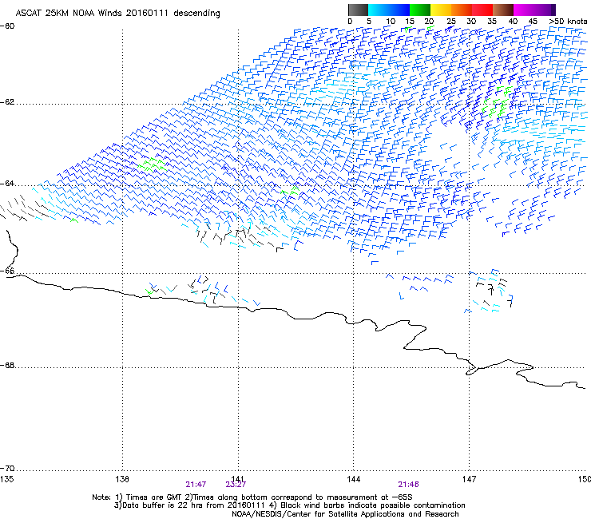
Task: Click the purple time label '21:46'
Action: pyautogui.click(x=408, y=485)
